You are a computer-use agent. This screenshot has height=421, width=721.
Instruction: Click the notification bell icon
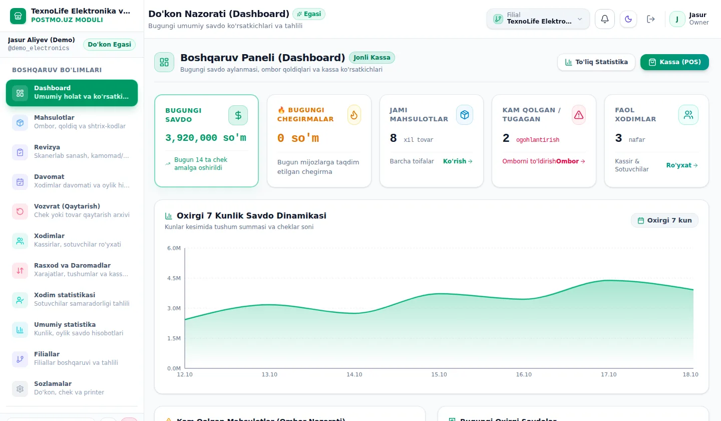click(x=605, y=19)
